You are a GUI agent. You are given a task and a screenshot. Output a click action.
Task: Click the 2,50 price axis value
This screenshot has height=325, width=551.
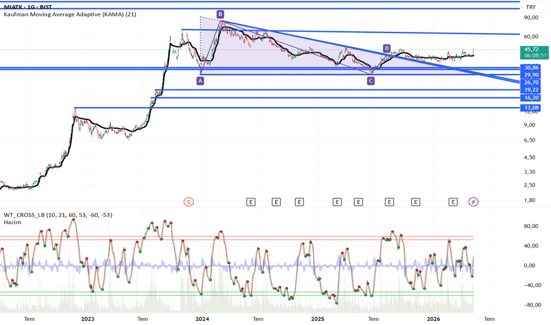pos(530,185)
